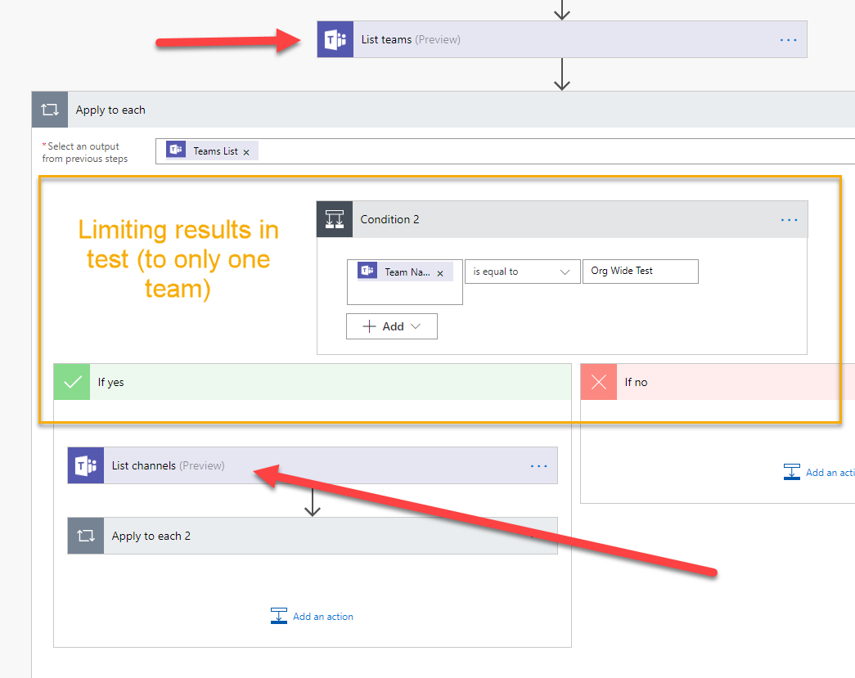This screenshot has height=678, width=855.
Task: Click the Apply to each loop icon
Action: point(50,110)
